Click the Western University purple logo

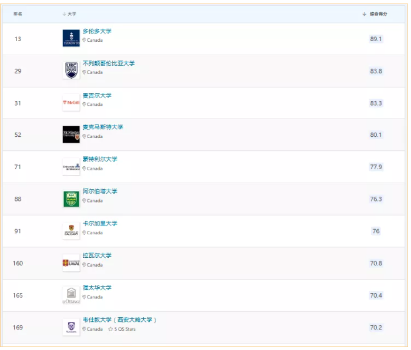tap(71, 327)
